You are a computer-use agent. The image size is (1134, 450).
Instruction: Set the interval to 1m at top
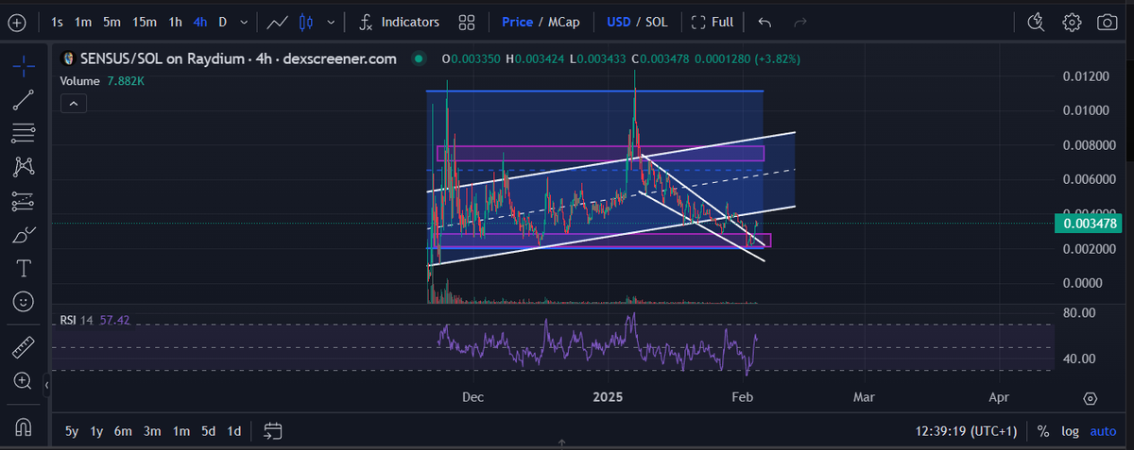pos(83,22)
